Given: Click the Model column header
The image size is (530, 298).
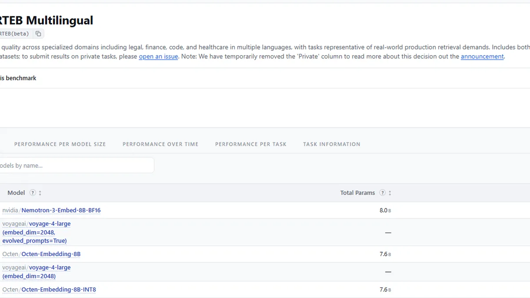Looking at the screenshot, I should (16, 193).
